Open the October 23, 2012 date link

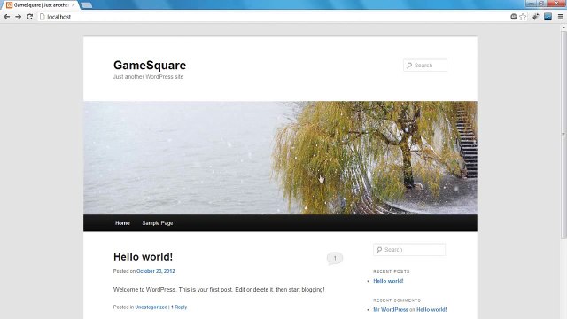(156, 271)
